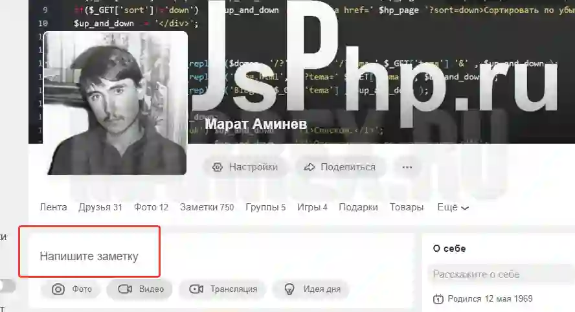The height and width of the screenshot is (312, 575).
Task: Toggle the switch at the left edge
Action: coord(6,286)
